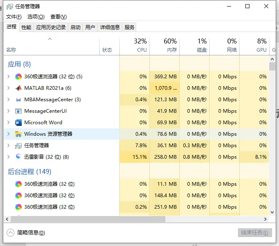This screenshot has width=279, height=246.
Task: Sort by the 网络 column header
Action: 224,46
